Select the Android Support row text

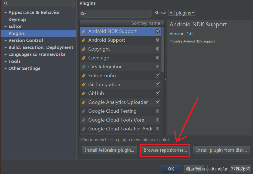[106, 40]
